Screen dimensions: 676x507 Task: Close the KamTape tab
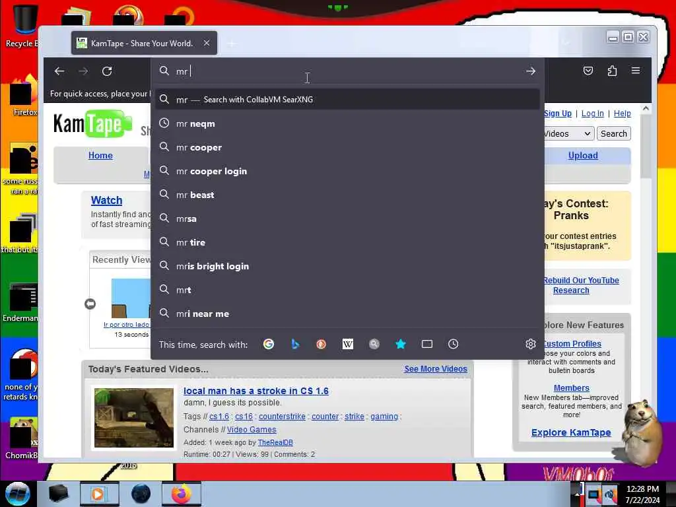click(x=207, y=43)
